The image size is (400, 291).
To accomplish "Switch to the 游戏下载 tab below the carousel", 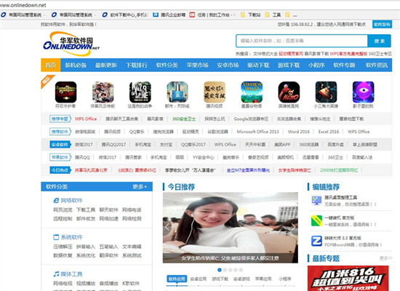I will tap(220, 279).
